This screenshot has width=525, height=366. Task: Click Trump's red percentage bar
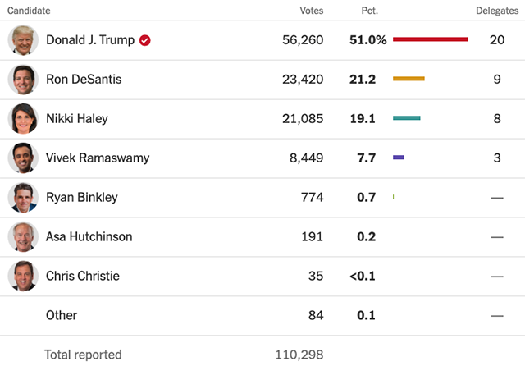pyautogui.click(x=431, y=39)
